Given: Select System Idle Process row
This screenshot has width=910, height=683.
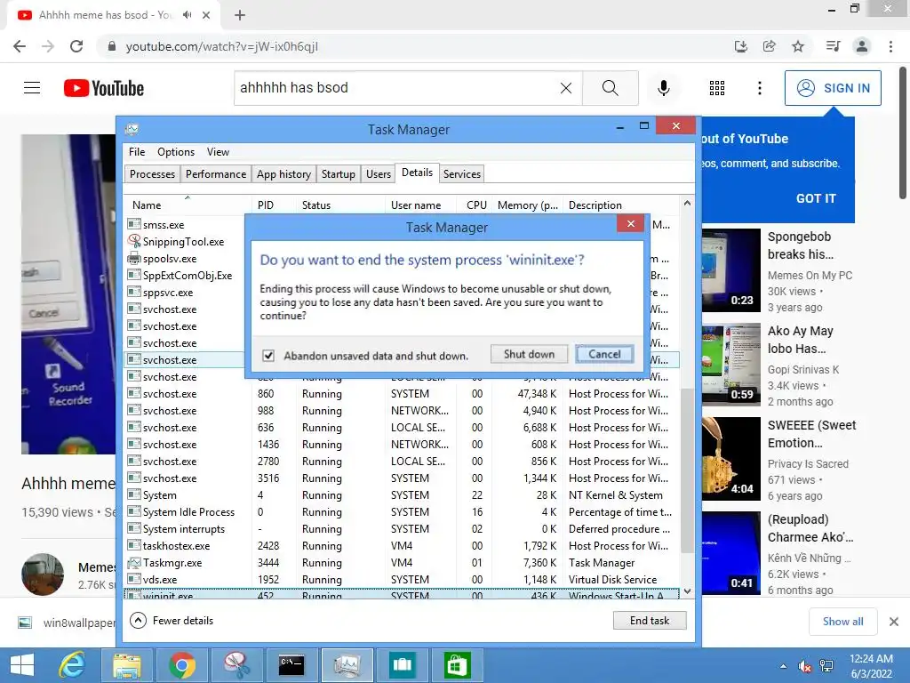Looking at the screenshot, I should 402,512.
